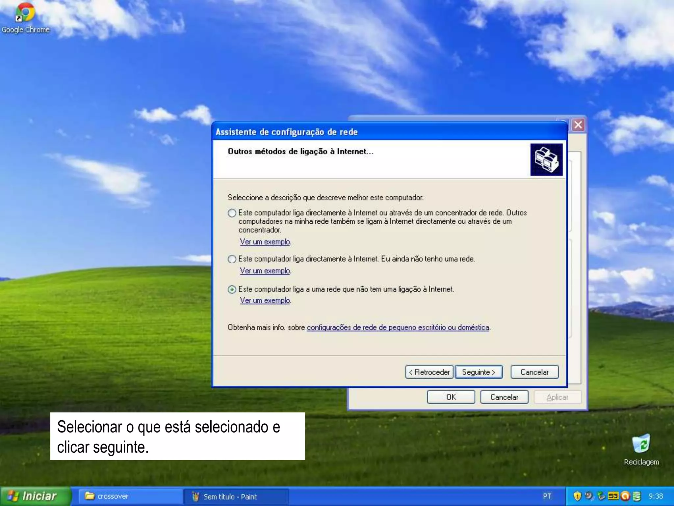Open the Reciclagem recycle bin icon
This screenshot has height=506, width=674.
(x=641, y=450)
